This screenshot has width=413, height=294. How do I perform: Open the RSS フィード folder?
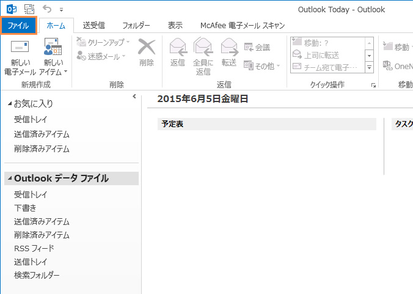click(34, 248)
